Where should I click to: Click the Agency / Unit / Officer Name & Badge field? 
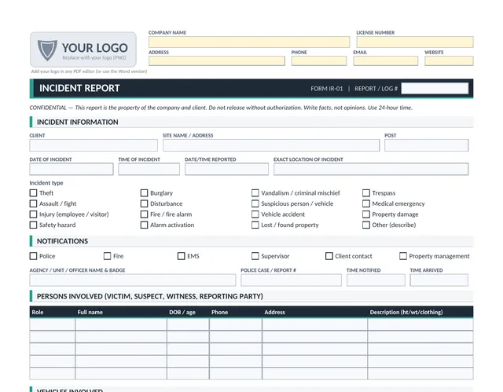[x=133, y=280]
